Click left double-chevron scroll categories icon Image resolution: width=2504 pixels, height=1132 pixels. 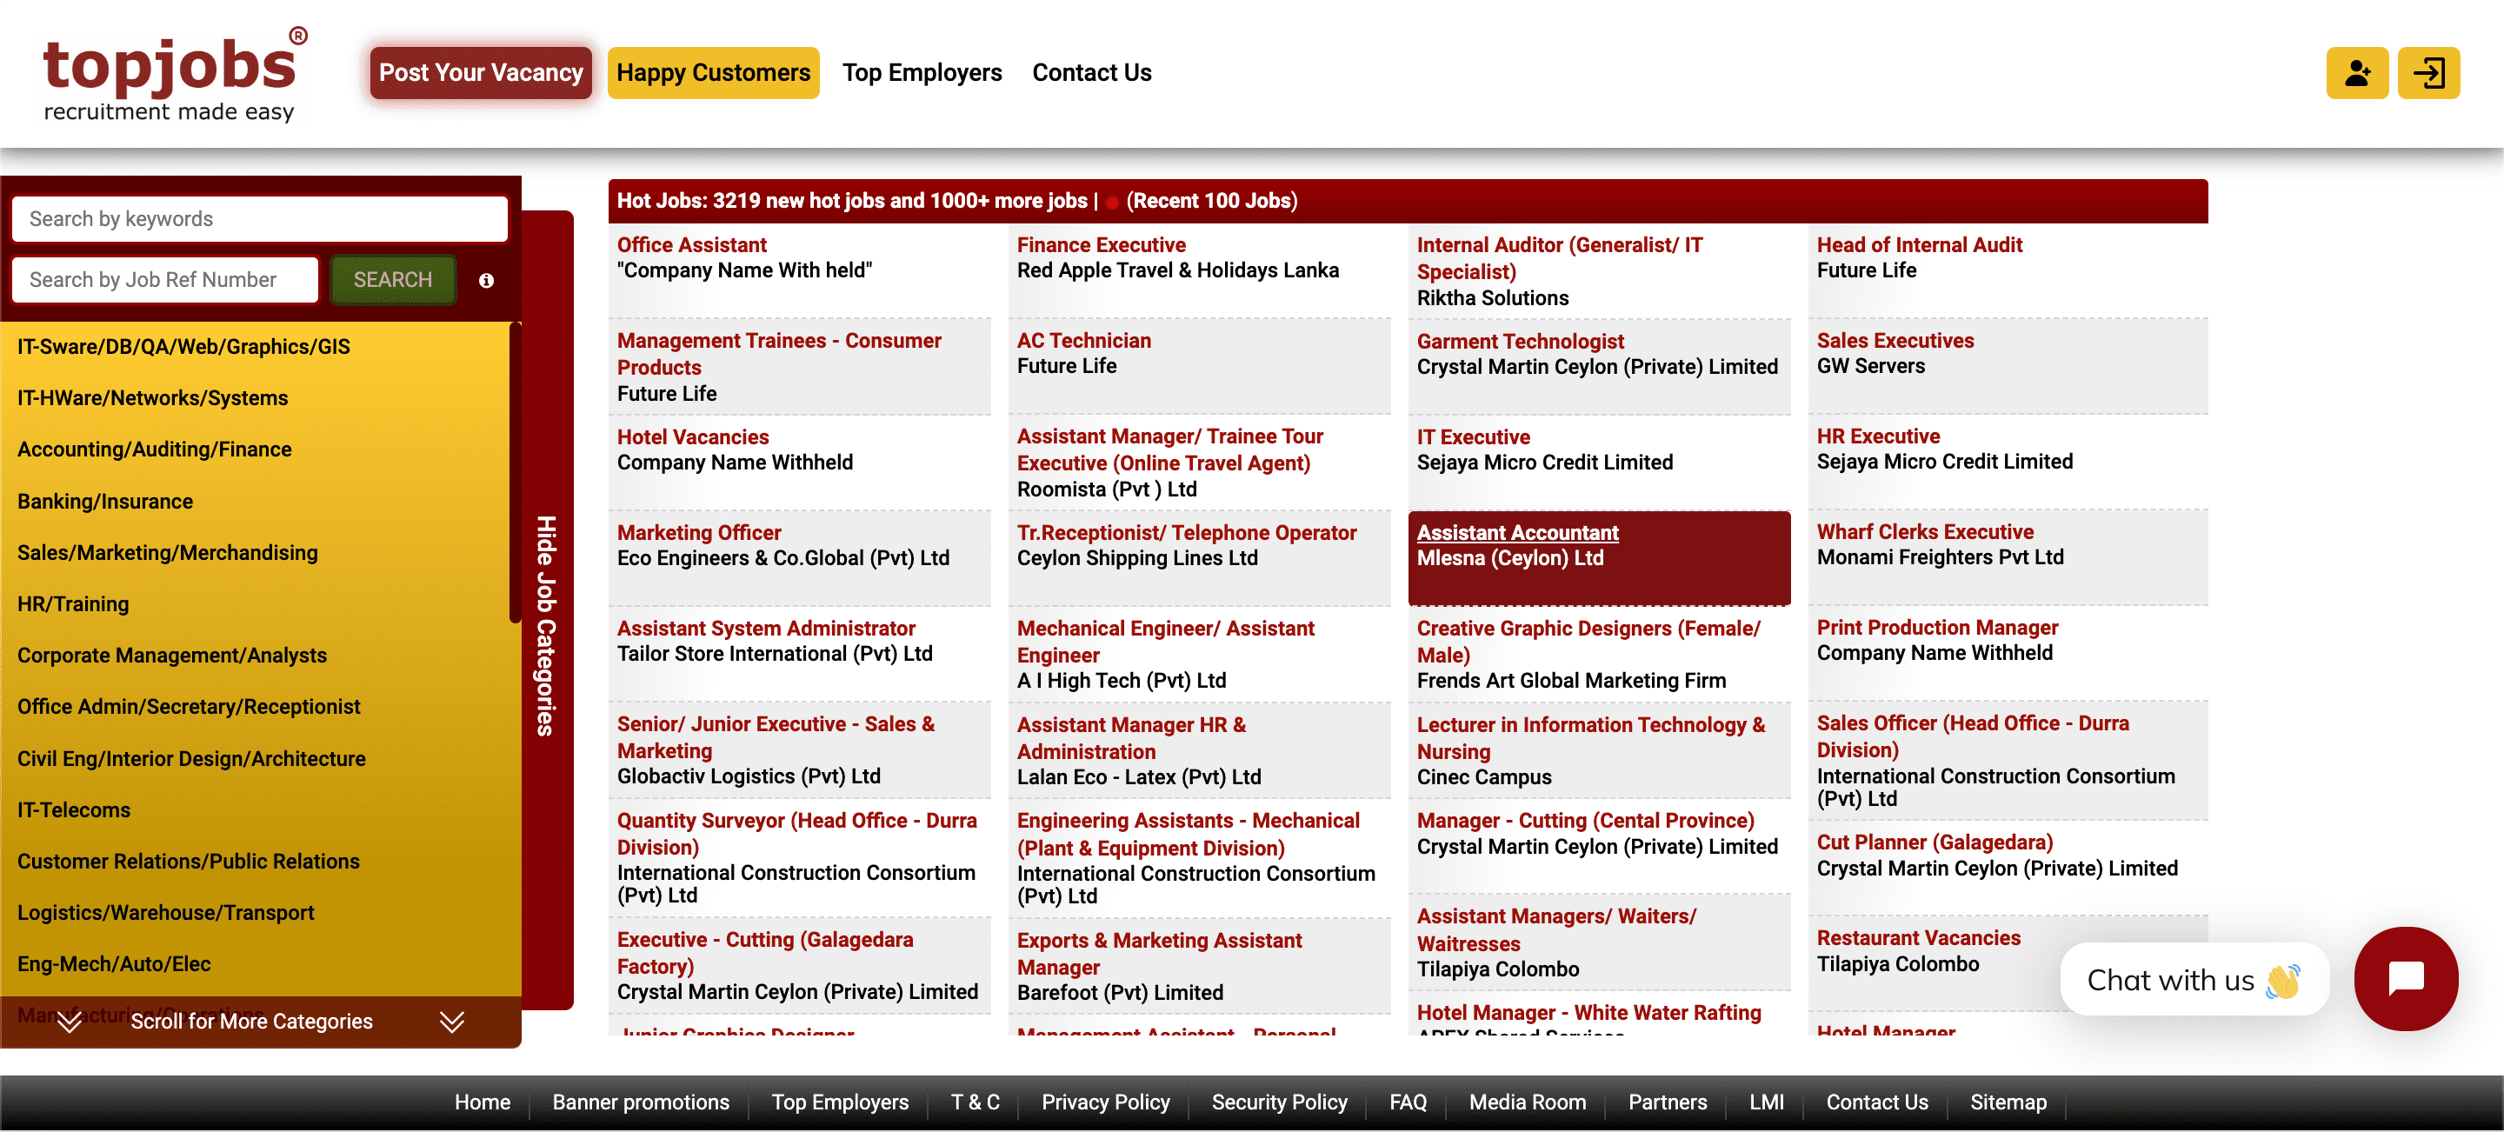pyautogui.click(x=69, y=1022)
